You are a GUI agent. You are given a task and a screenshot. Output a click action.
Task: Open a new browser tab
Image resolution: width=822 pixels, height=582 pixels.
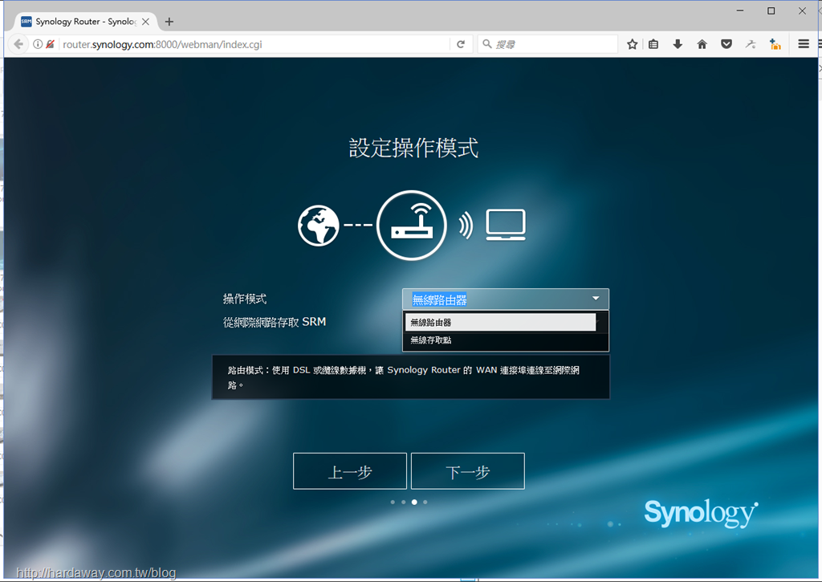click(169, 22)
